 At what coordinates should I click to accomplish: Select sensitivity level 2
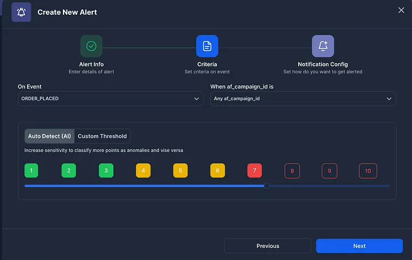(69, 171)
